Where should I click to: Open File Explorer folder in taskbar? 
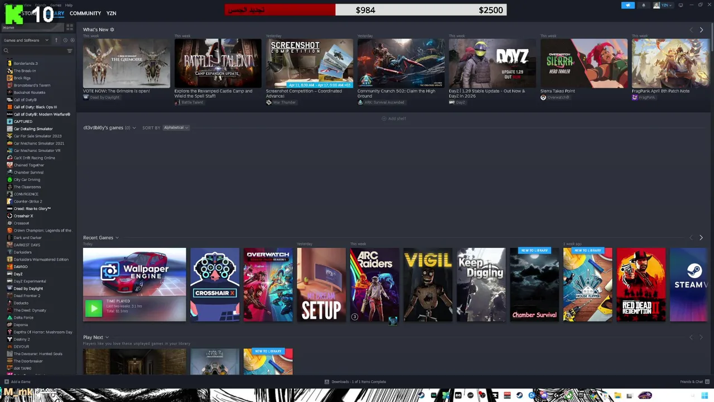point(617,395)
